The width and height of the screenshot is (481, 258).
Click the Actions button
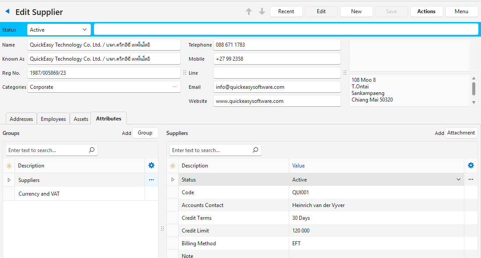426,11
